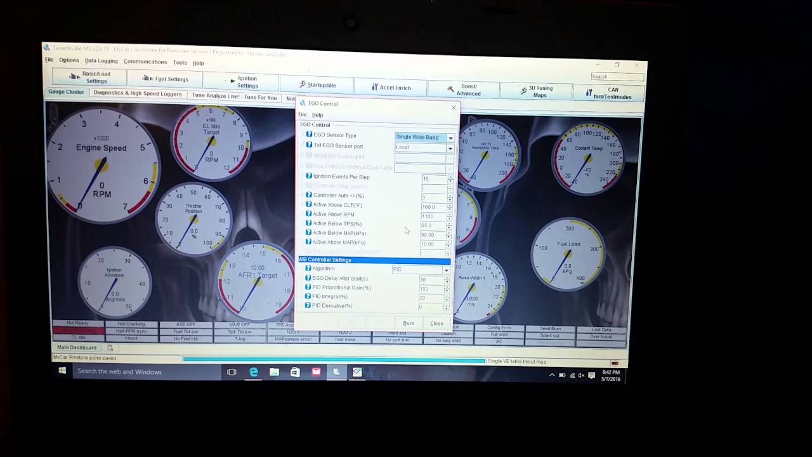Click the cyan progress bar in status bar

tap(334, 360)
